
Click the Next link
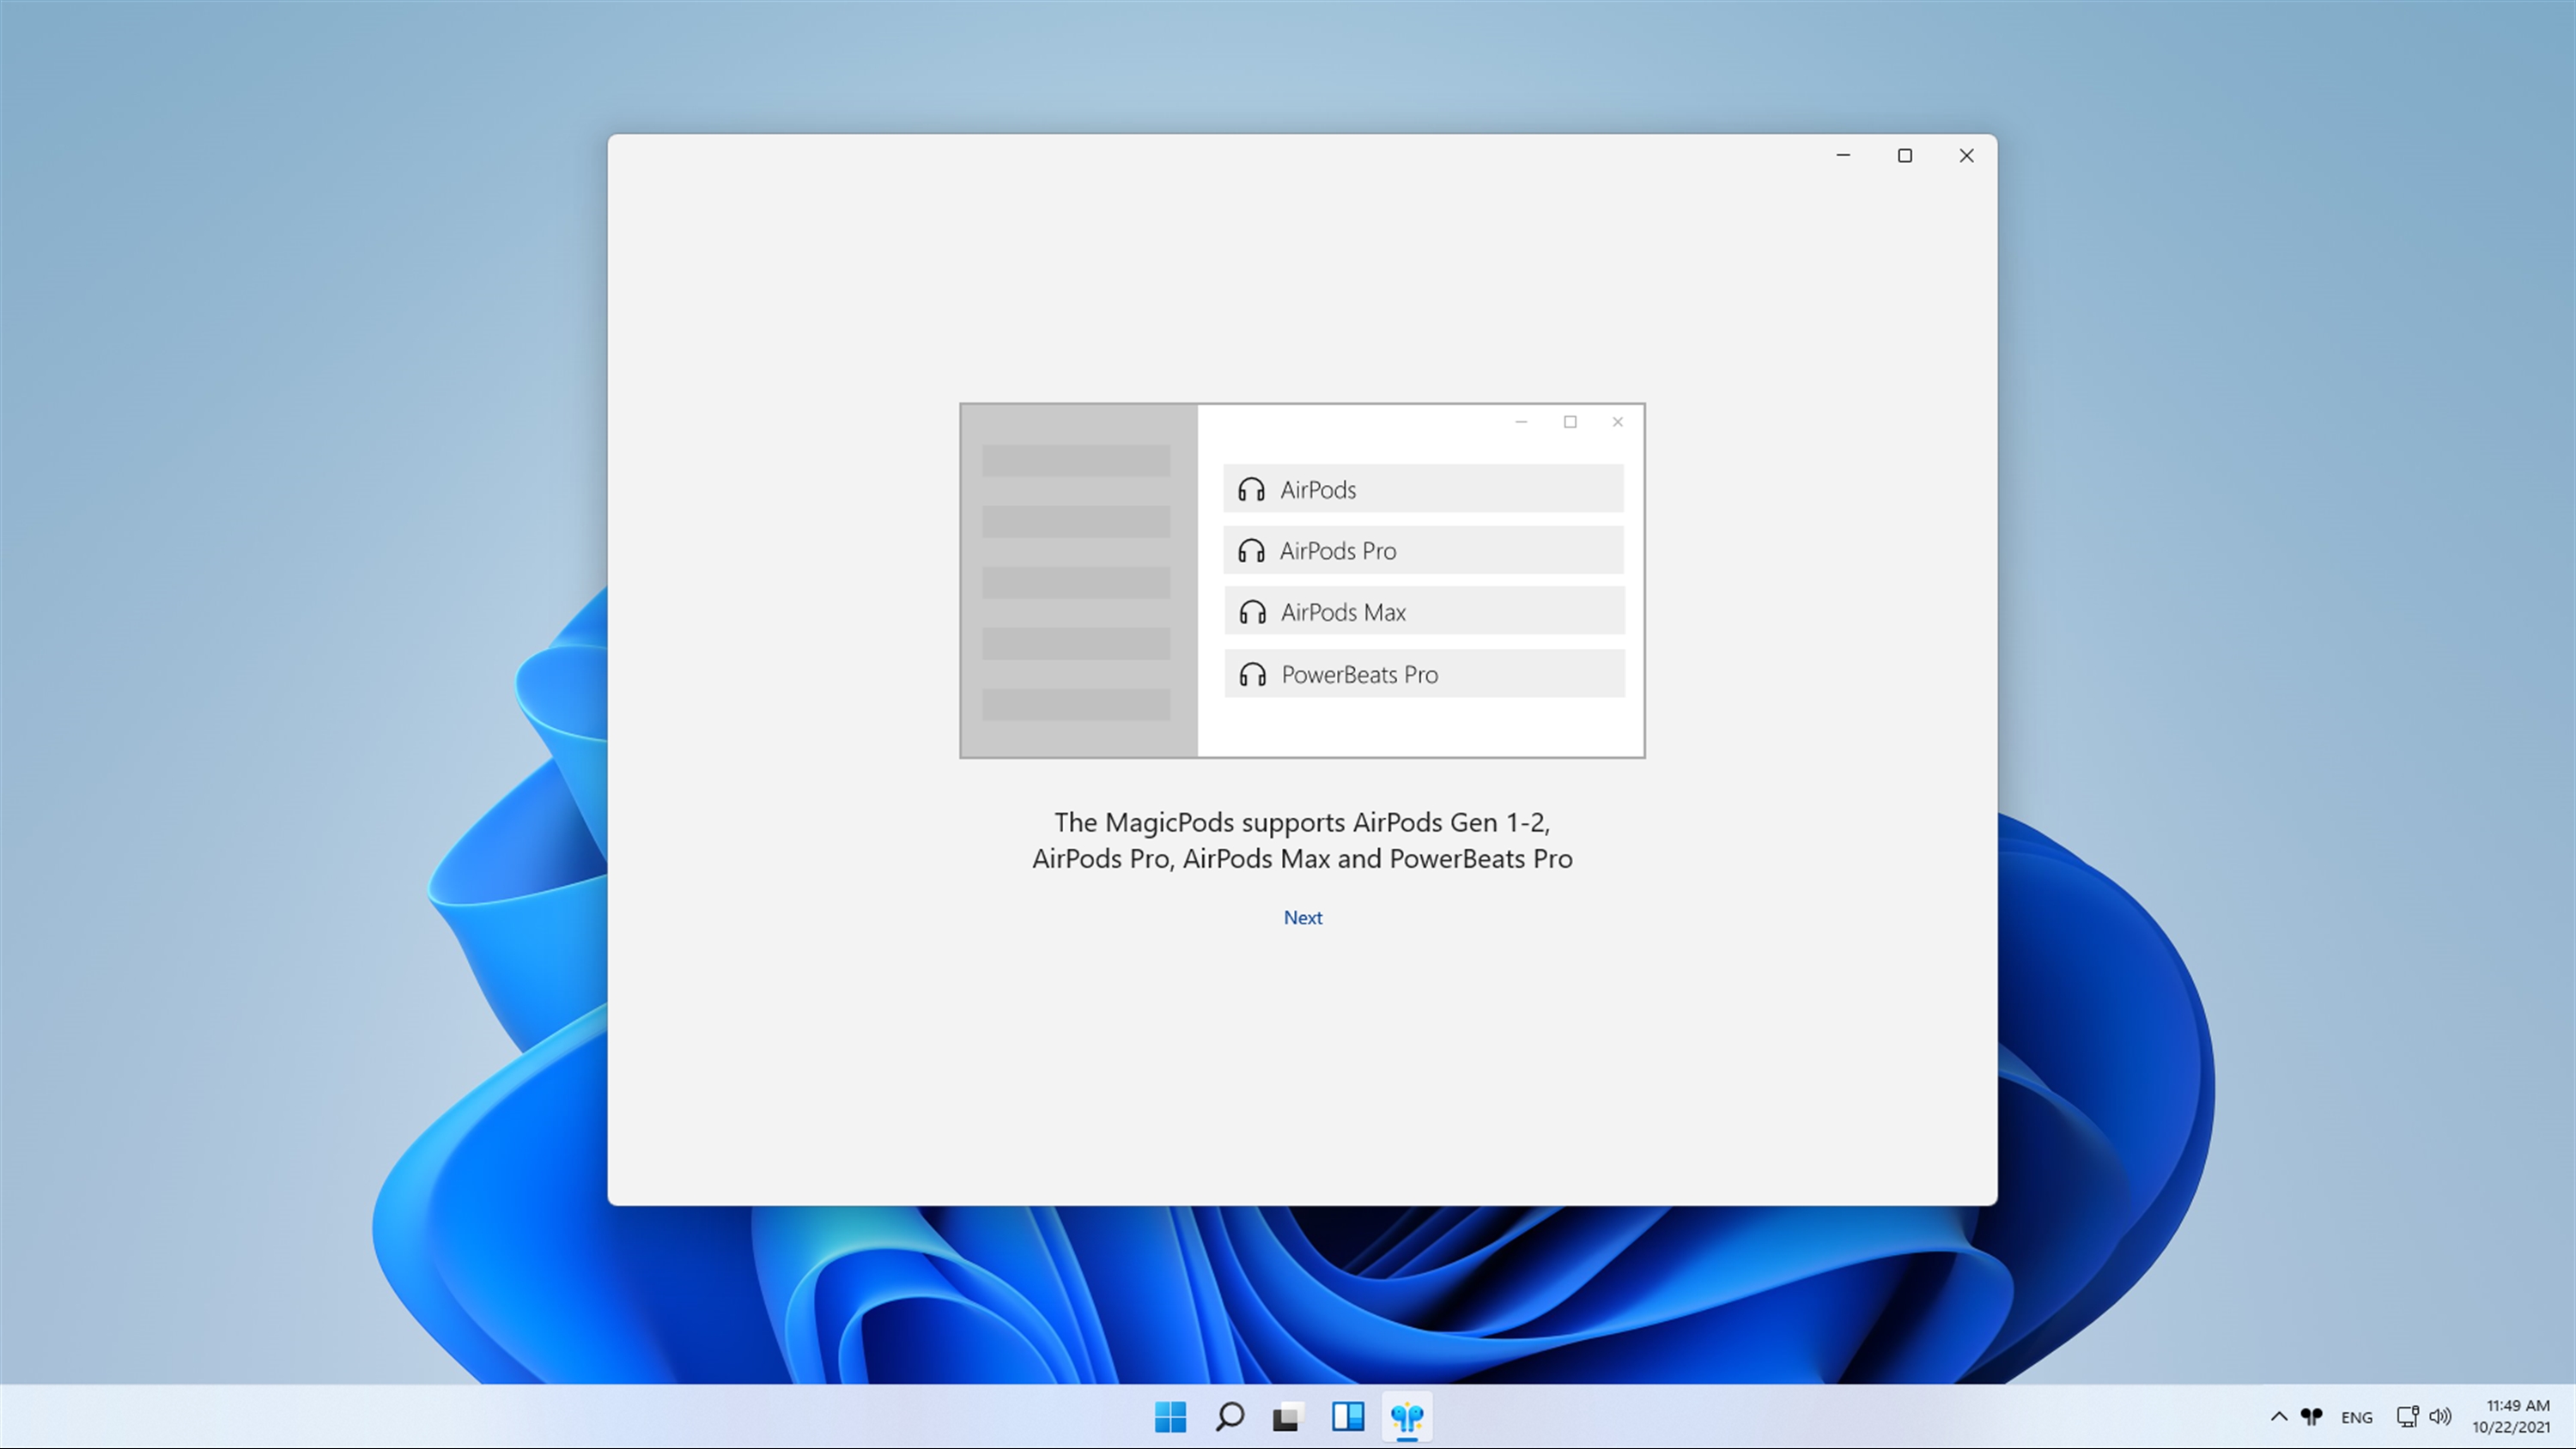(x=1302, y=917)
